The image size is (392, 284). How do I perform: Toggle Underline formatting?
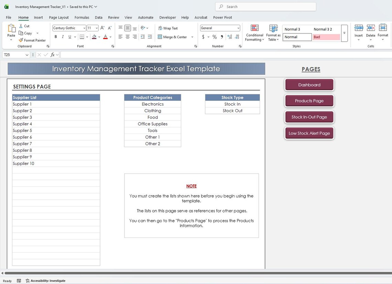point(70,37)
